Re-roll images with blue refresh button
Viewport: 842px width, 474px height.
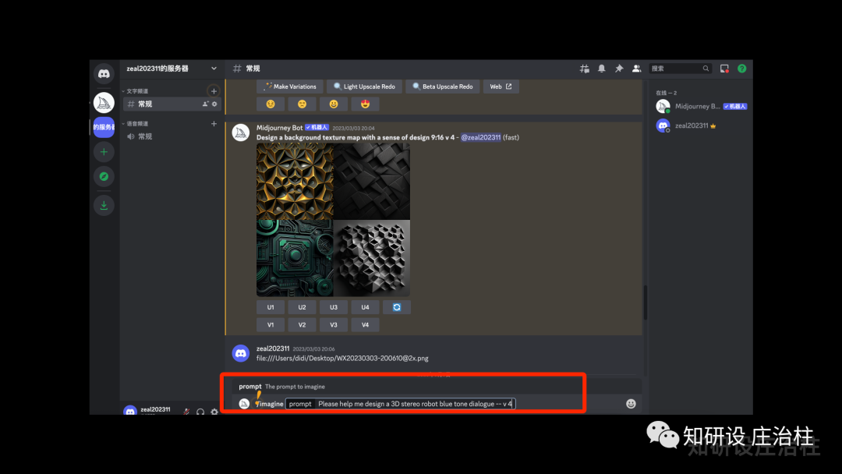(397, 307)
